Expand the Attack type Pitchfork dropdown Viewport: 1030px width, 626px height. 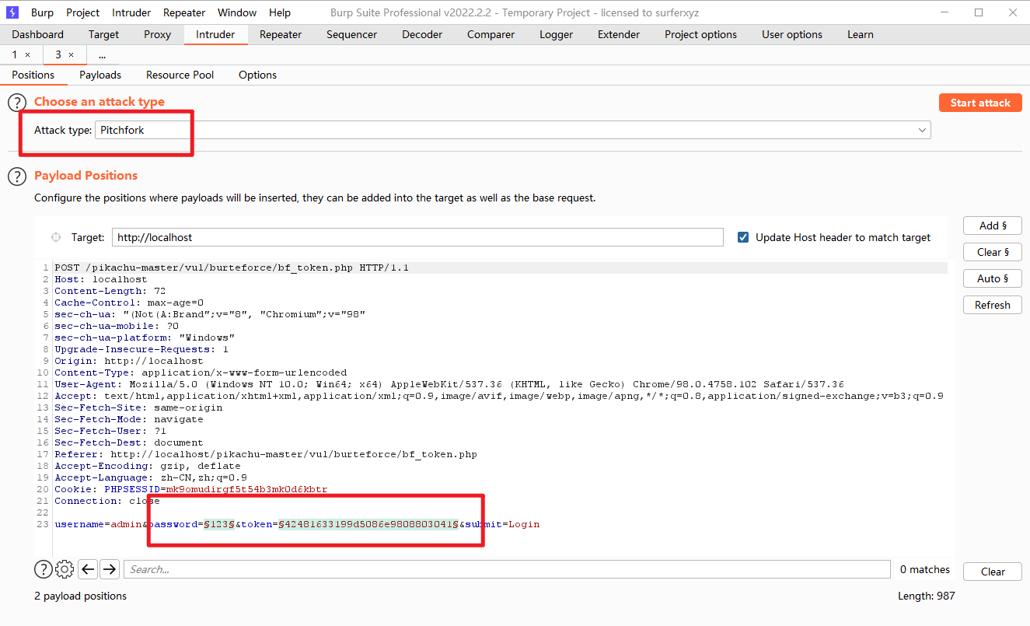[x=922, y=131]
